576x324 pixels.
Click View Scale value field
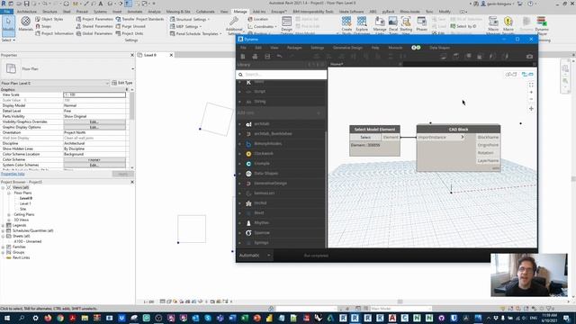click(94, 94)
